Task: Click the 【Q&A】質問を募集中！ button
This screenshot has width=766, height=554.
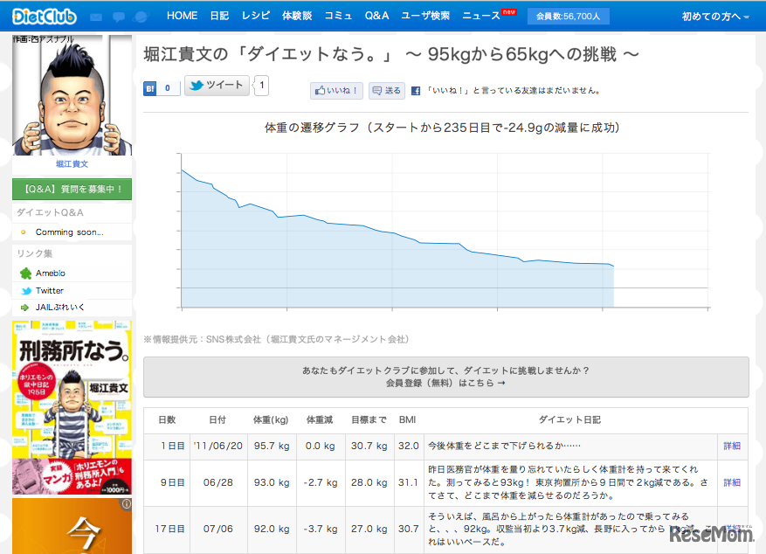Action: coord(72,190)
